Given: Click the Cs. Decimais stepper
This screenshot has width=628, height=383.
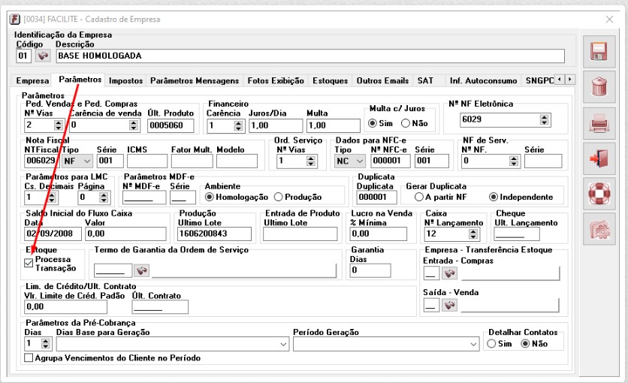Looking at the screenshot, I should 53,198.
